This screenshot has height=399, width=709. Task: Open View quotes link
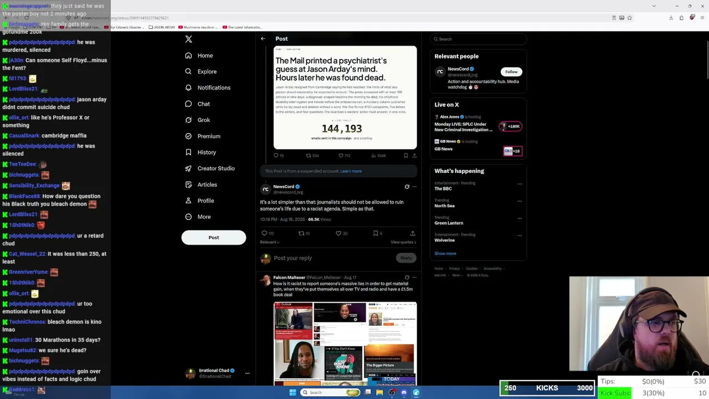tap(403, 242)
